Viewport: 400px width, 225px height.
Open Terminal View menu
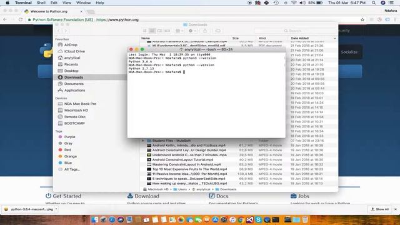[x=67, y=2]
